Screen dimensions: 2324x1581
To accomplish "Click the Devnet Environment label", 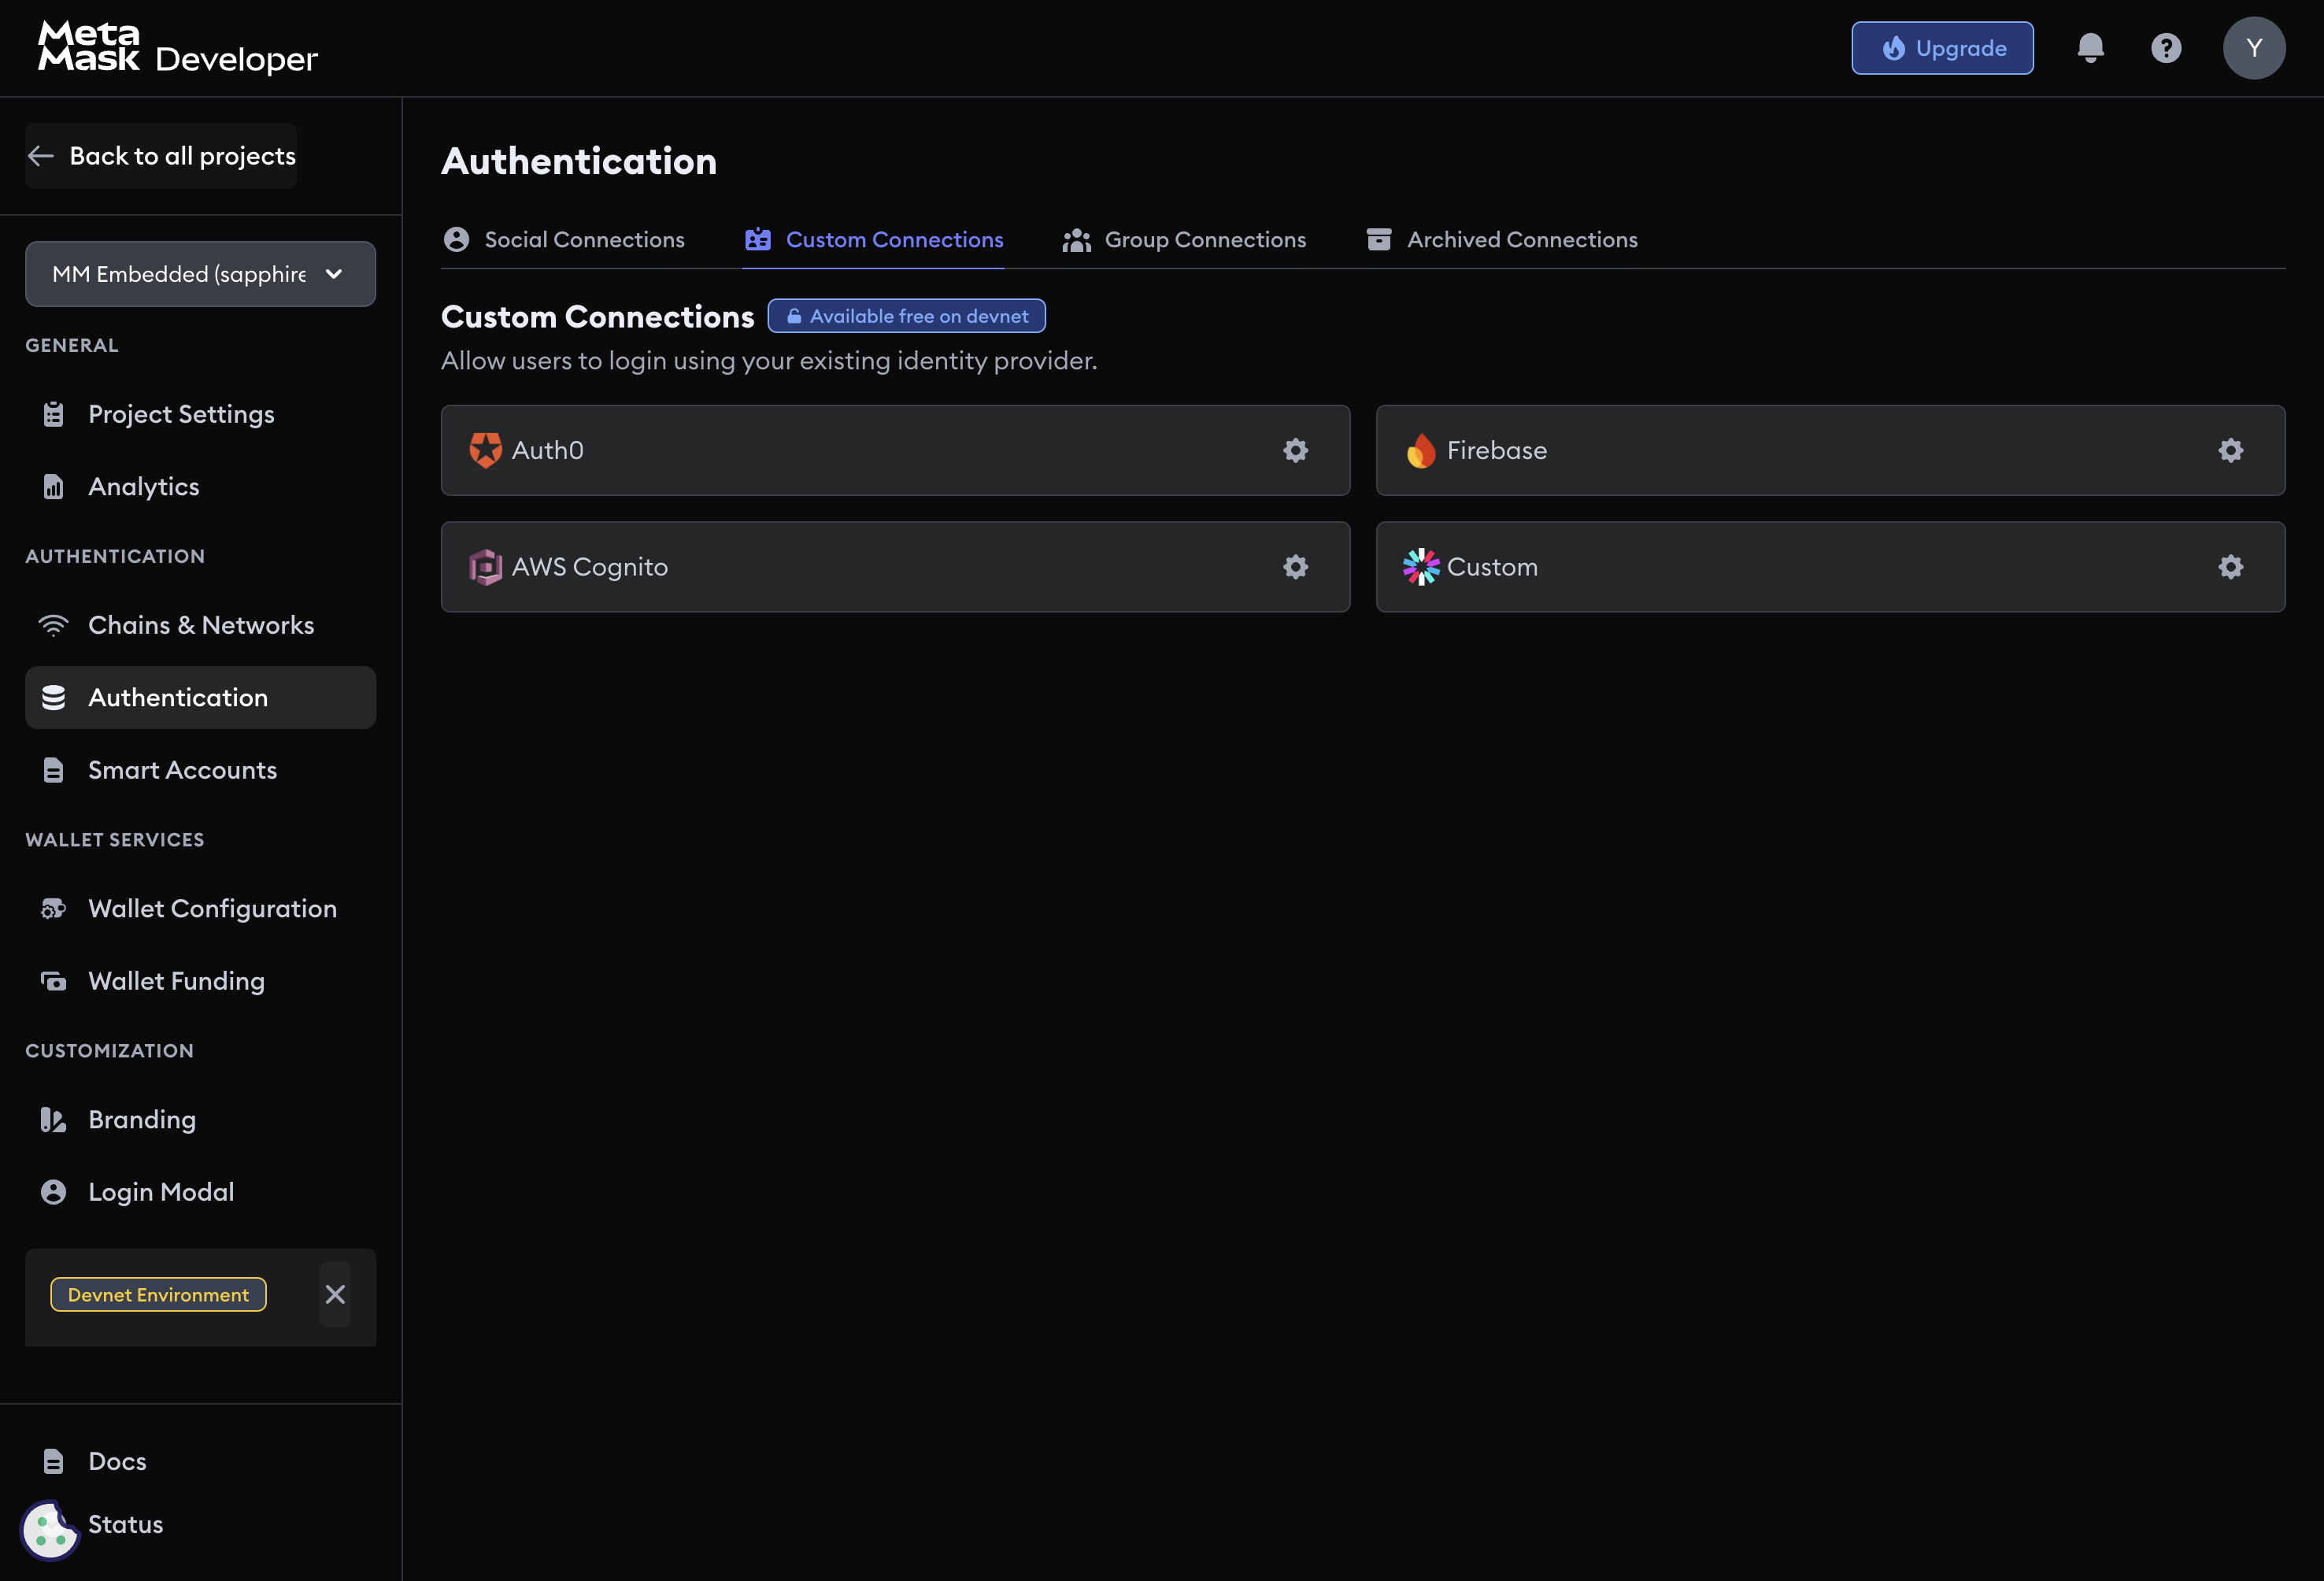I will pyautogui.click(x=158, y=1294).
